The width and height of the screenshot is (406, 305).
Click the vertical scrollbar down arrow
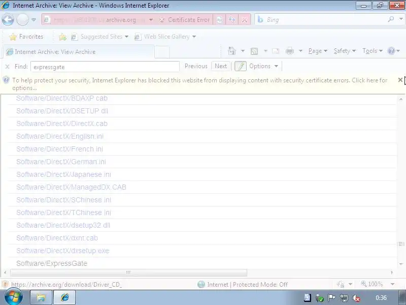[x=401, y=264]
